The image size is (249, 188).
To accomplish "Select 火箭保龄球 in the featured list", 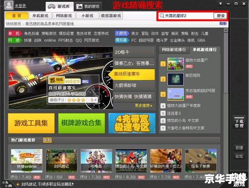I will (x=134, y=86).
